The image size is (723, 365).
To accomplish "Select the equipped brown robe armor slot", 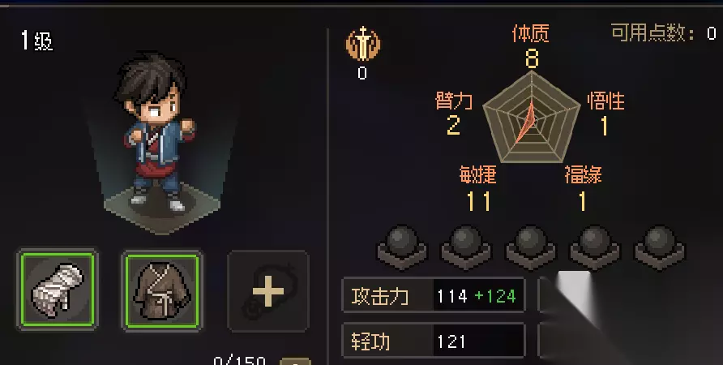I will [162, 290].
